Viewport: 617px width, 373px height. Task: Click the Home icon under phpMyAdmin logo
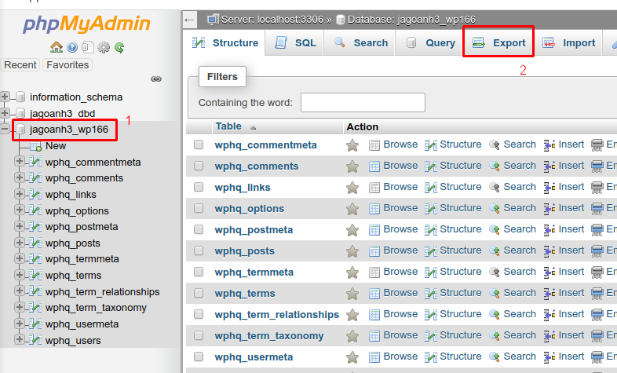tap(56, 47)
